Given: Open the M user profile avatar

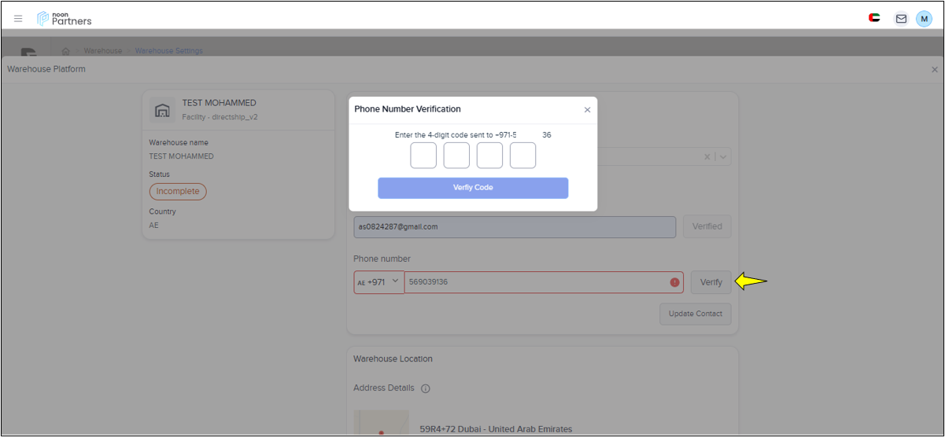Looking at the screenshot, I should coord(924,19).
